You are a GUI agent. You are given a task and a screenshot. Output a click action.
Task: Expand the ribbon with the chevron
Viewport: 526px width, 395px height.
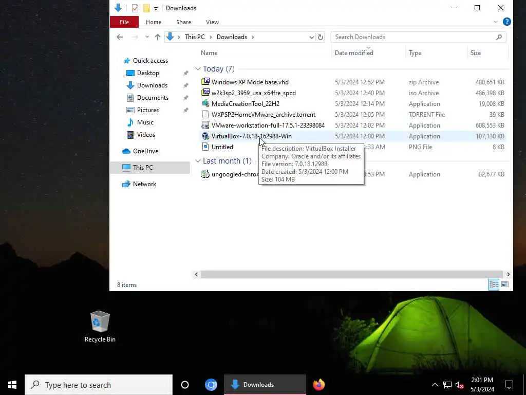(496, 22)
